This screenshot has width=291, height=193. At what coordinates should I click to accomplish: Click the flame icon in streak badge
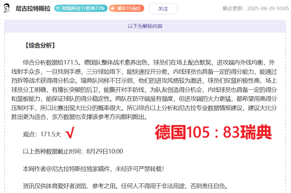pyautogui.click(x=113, y=8)
